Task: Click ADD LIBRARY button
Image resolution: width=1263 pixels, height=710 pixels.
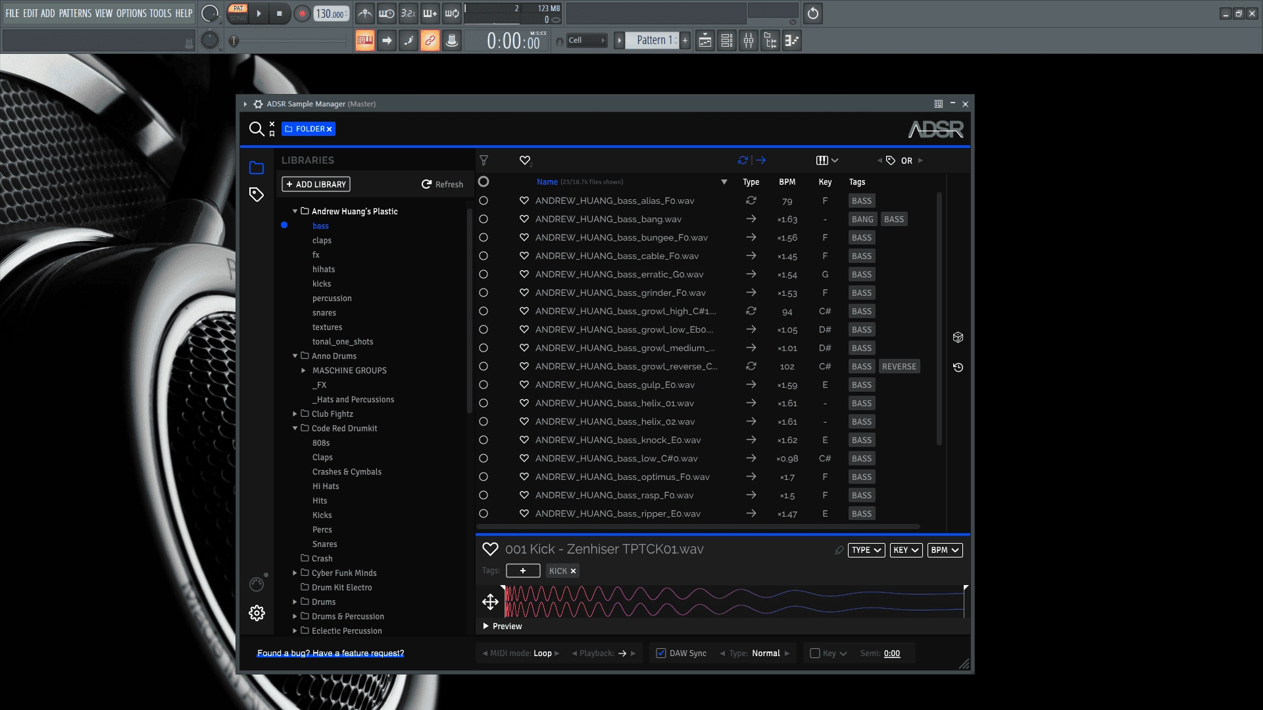Action: click(x=316, y=184)
